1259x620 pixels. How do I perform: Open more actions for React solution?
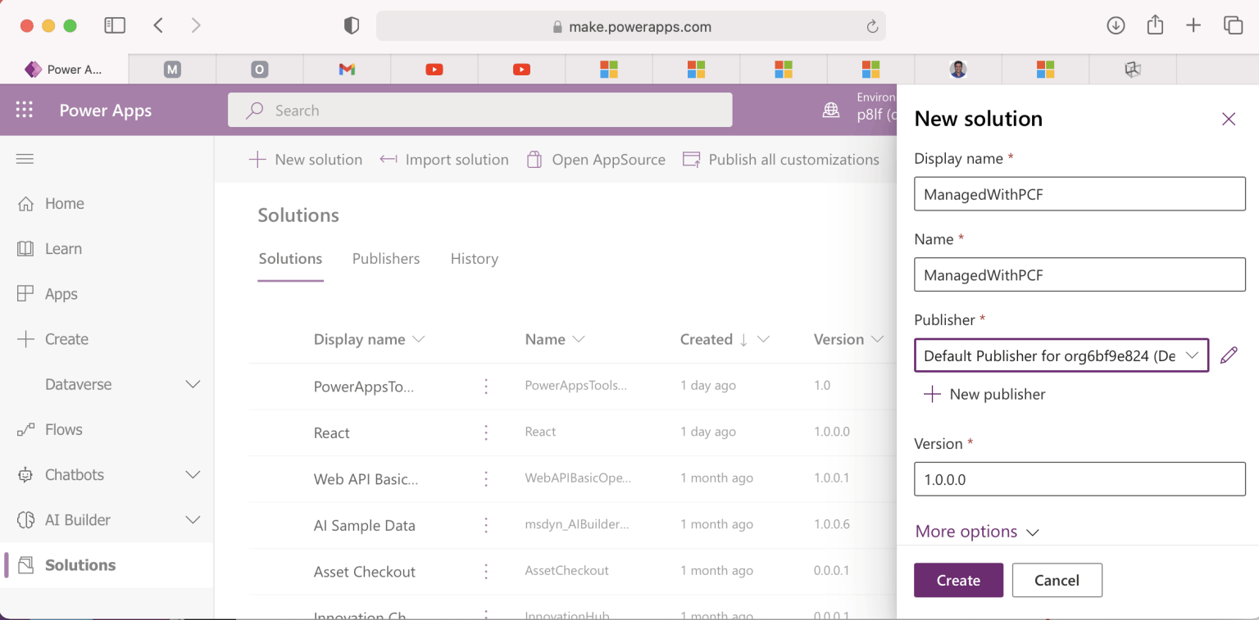pos(486,432)
